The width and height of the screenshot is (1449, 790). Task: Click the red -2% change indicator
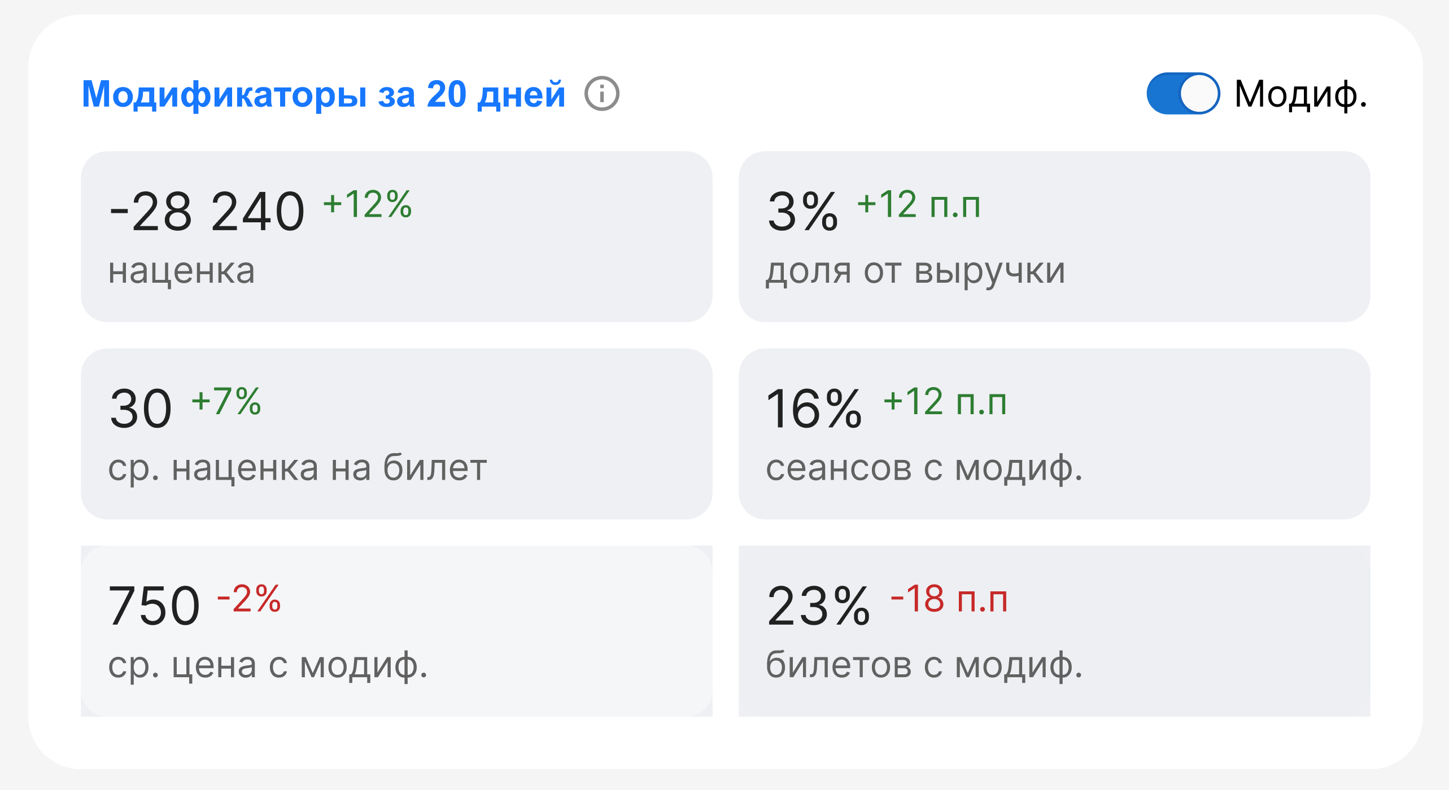(x=249, y=598)
